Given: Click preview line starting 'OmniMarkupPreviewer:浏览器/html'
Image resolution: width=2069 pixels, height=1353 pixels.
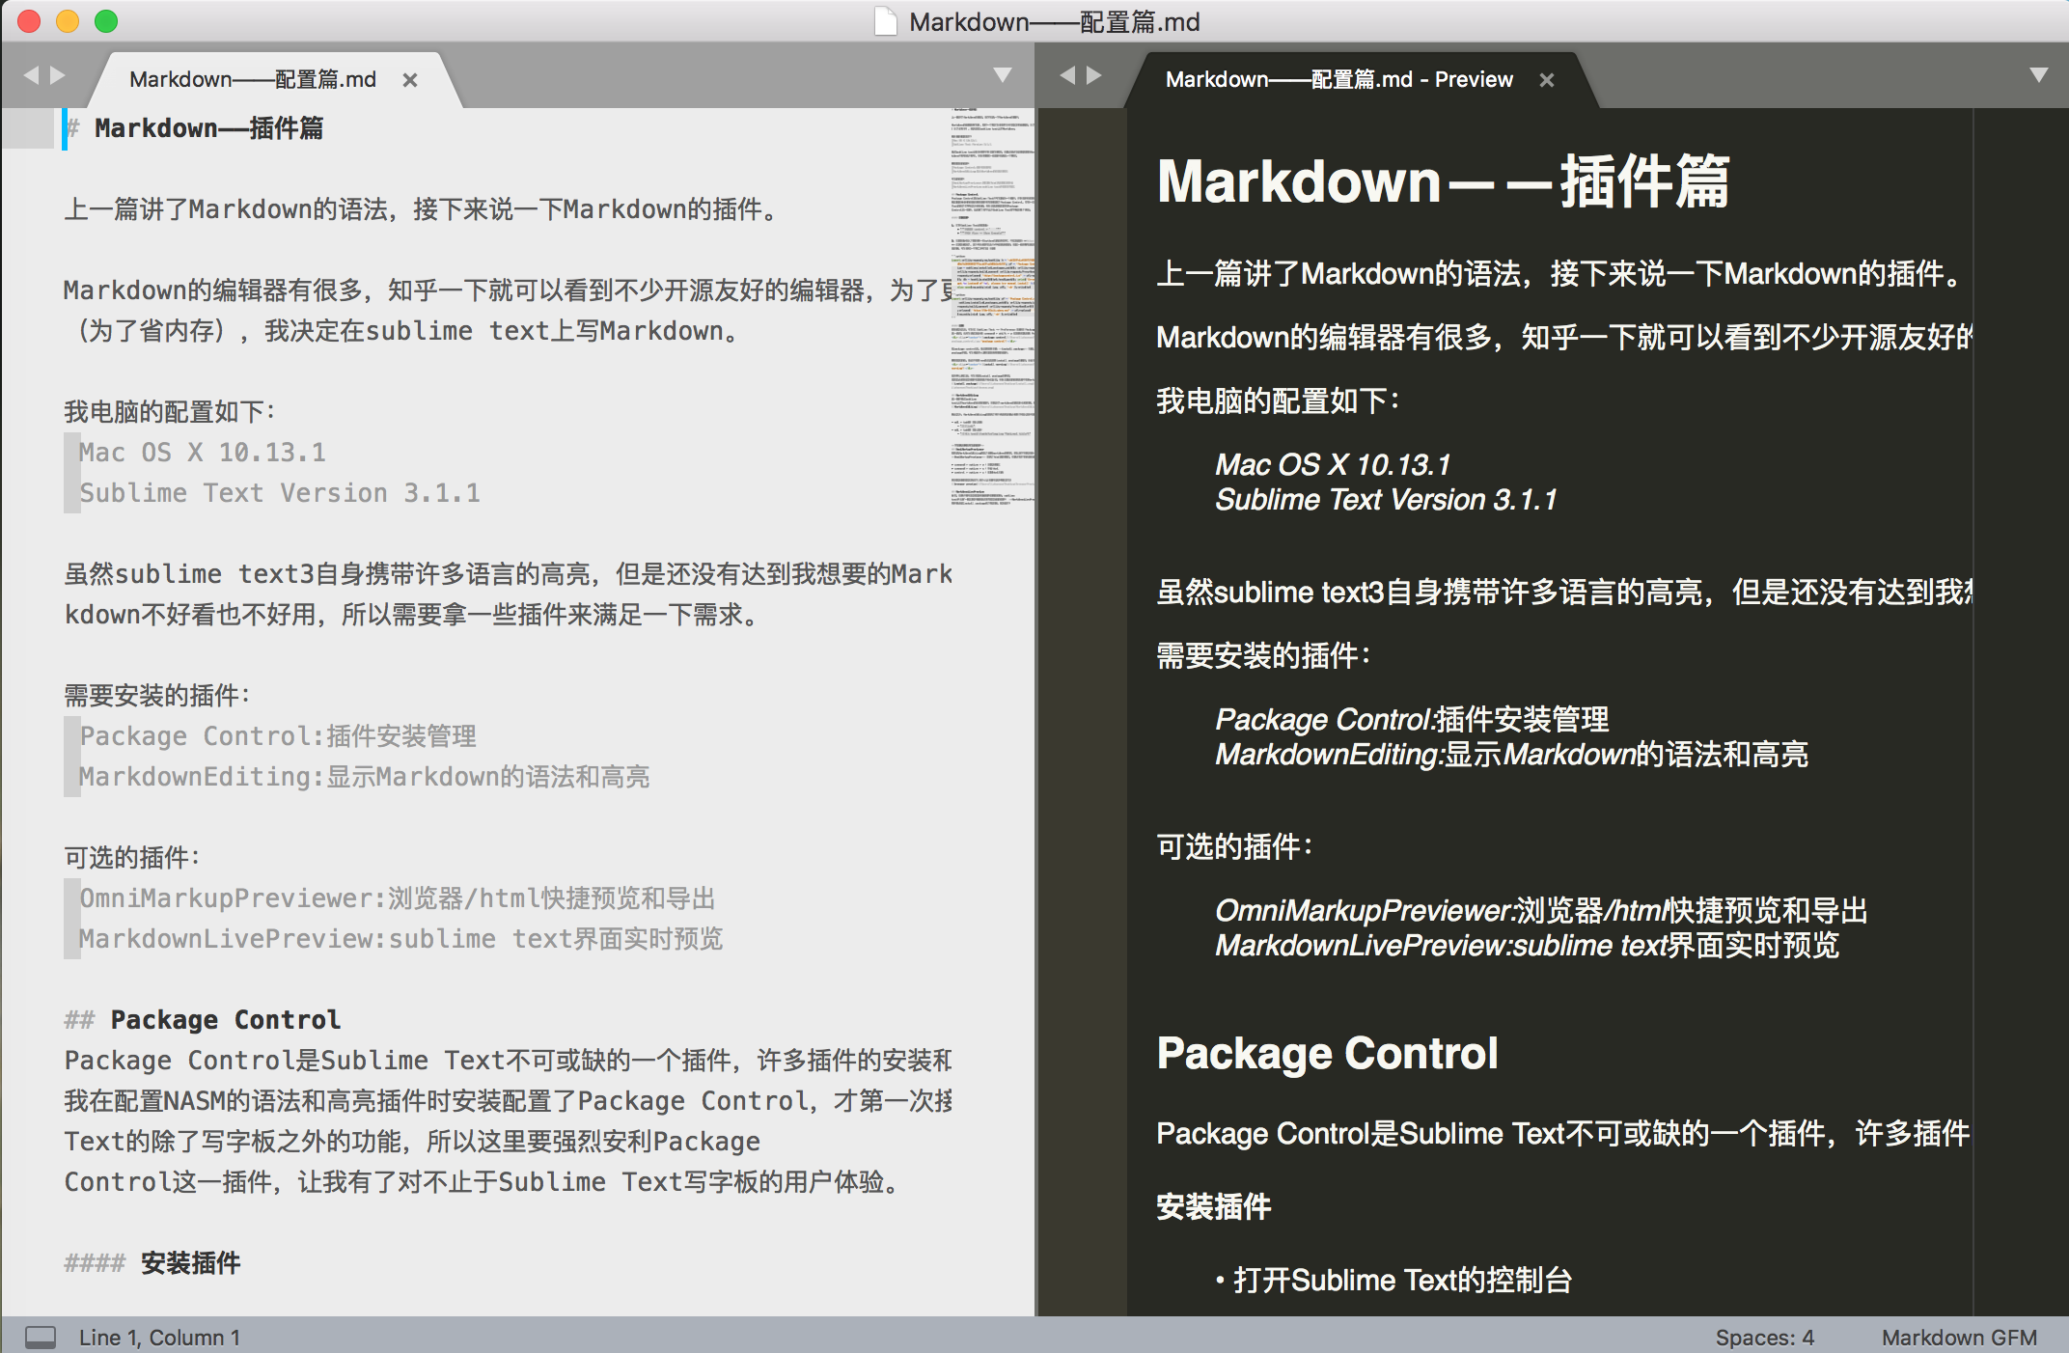Looking at the screenshot, I should click(x=1541, y=910).
